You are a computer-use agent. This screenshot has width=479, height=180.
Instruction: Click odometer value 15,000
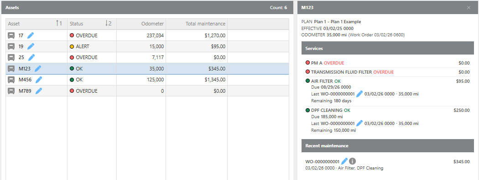pos(156,47)
